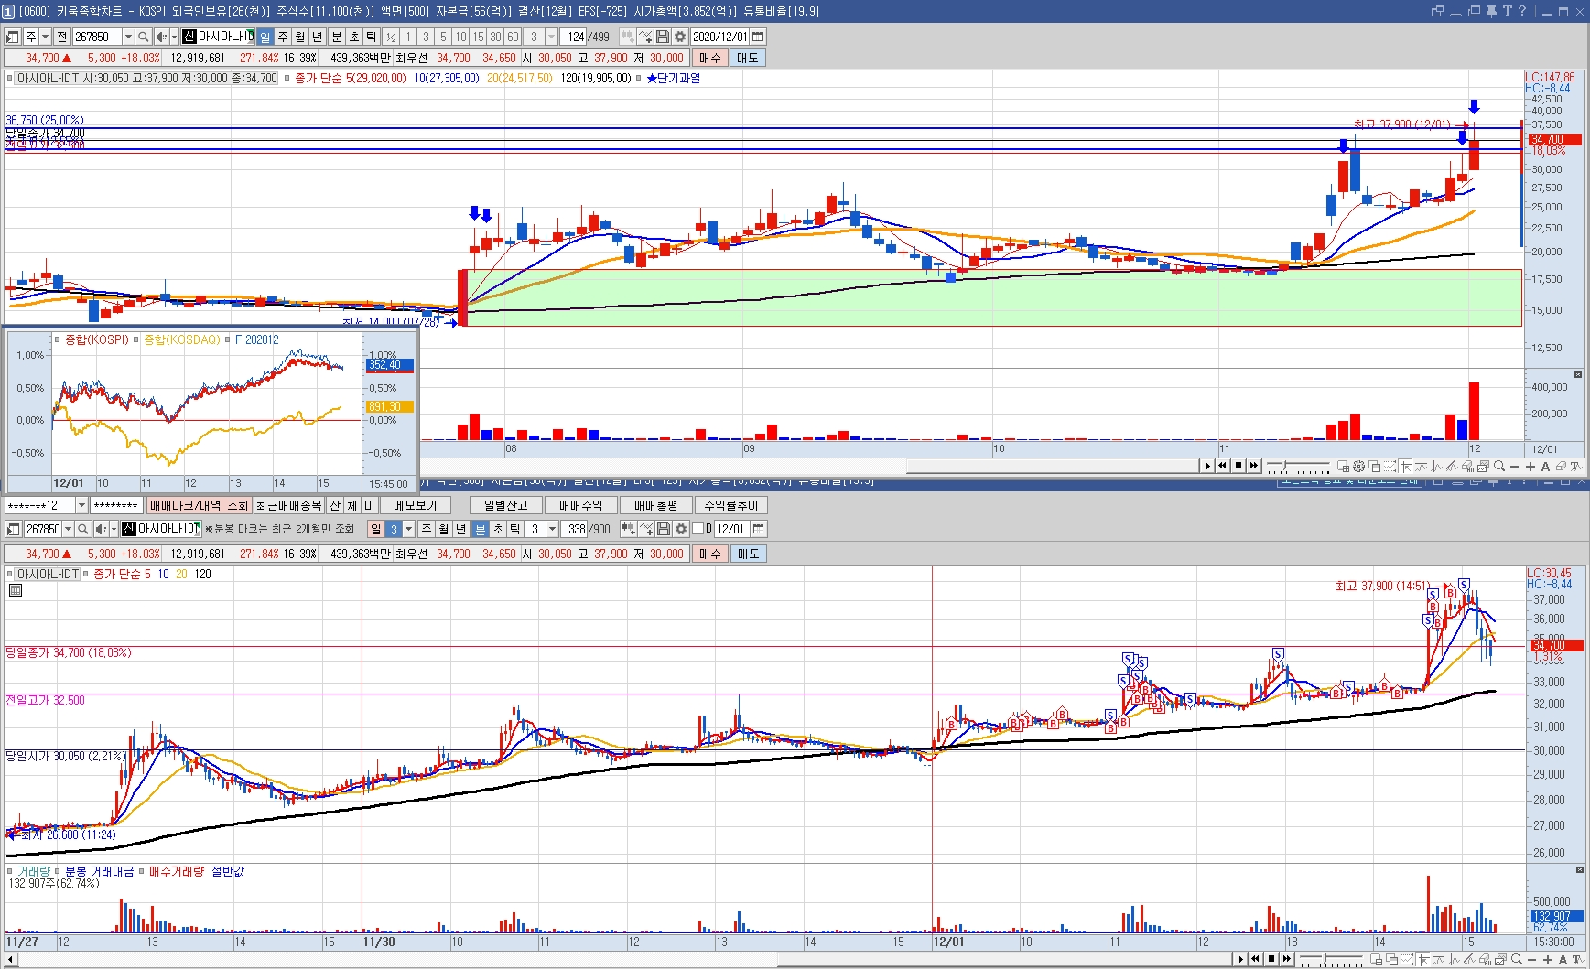Open calendar picker next to 12/01 field

[x=758, y=529]
